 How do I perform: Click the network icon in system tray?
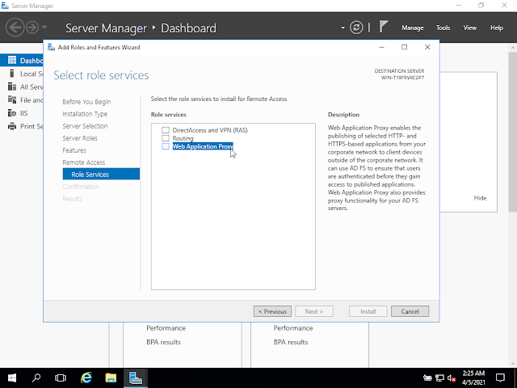point(439,378)
